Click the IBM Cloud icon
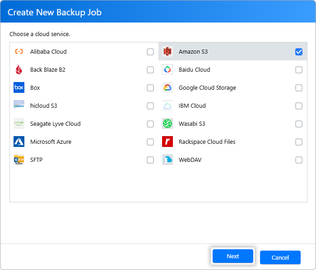The image size is (316, 270). coord(167,105)
